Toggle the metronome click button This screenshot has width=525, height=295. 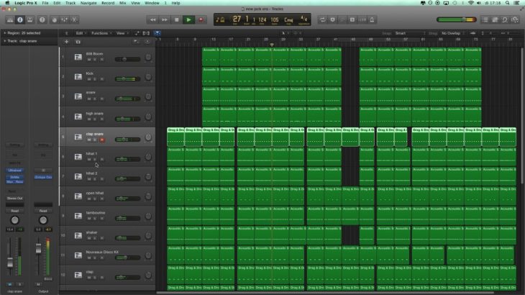[372, 19]
